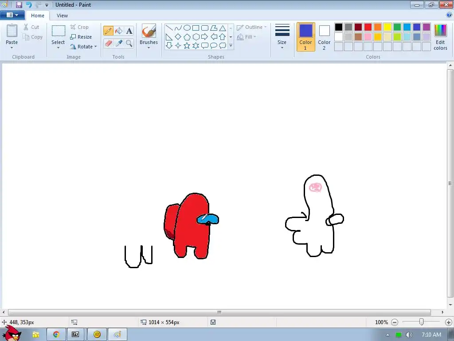Screen dimensions: 454x341
Task: Click the zoom in plus button
Action: pos(449,322)
